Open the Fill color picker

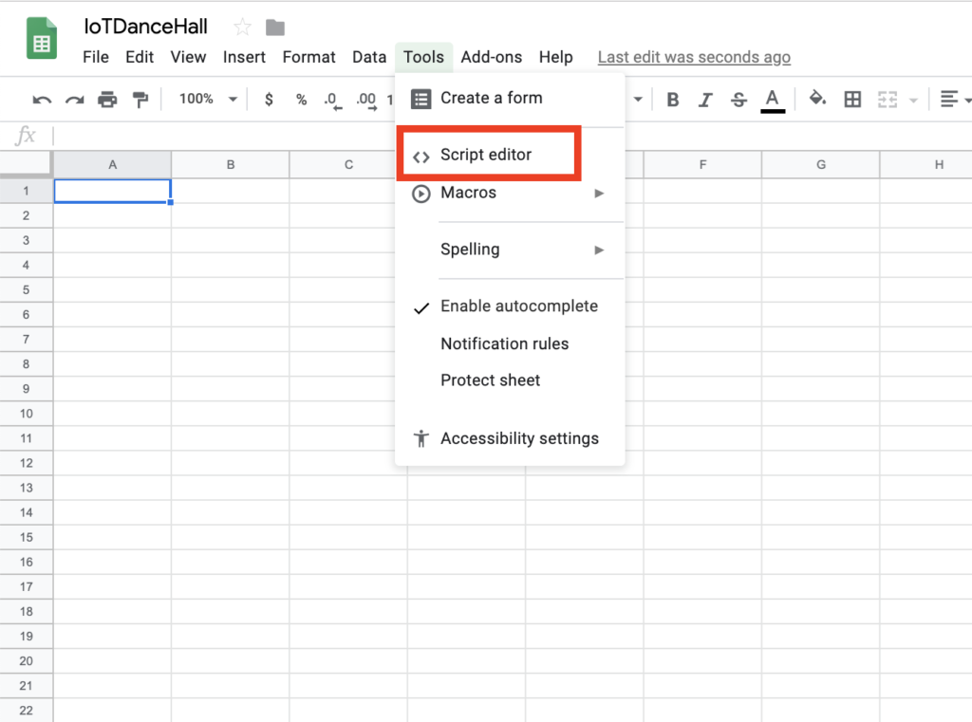click(x=815, y=99)
